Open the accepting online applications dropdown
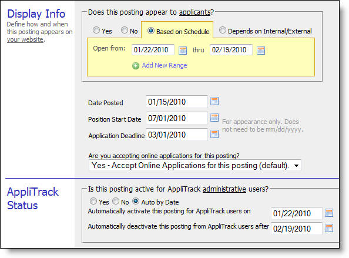This screenshot has width=349, height=258. pyautogui.click(x=194, y=165)
